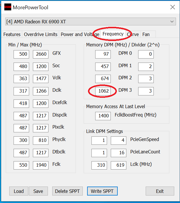The height and width of the screenshot is (203, 180).
Task: Focus the Dtbclk maximum field
Action: click(41, 153)
